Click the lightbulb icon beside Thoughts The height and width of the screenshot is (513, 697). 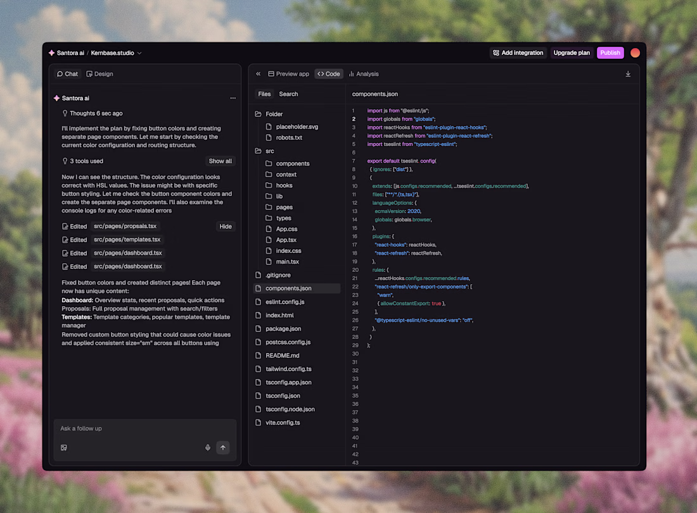pyautogui.click(x=65, y=114)
